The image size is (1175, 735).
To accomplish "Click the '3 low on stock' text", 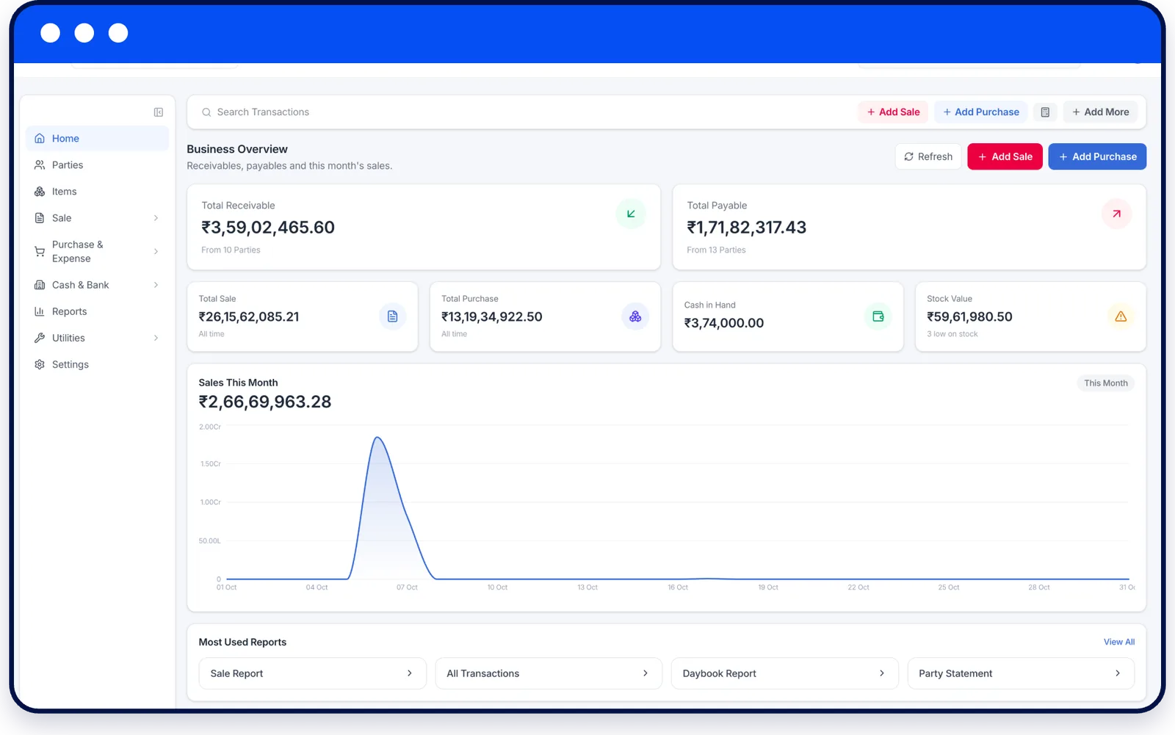I will 952,334.
